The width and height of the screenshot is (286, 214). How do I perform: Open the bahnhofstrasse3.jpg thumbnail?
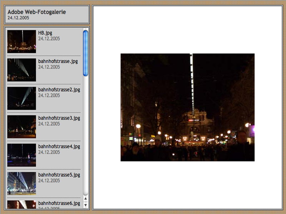(21, 127)
